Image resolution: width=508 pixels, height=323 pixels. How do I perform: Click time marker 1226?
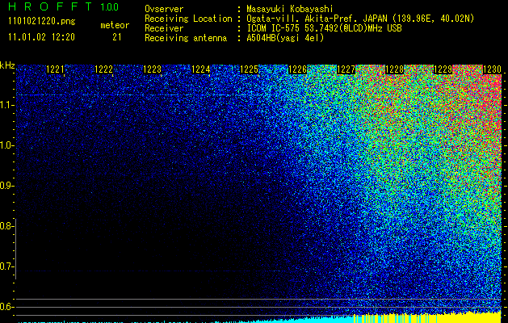pos(297,69)
